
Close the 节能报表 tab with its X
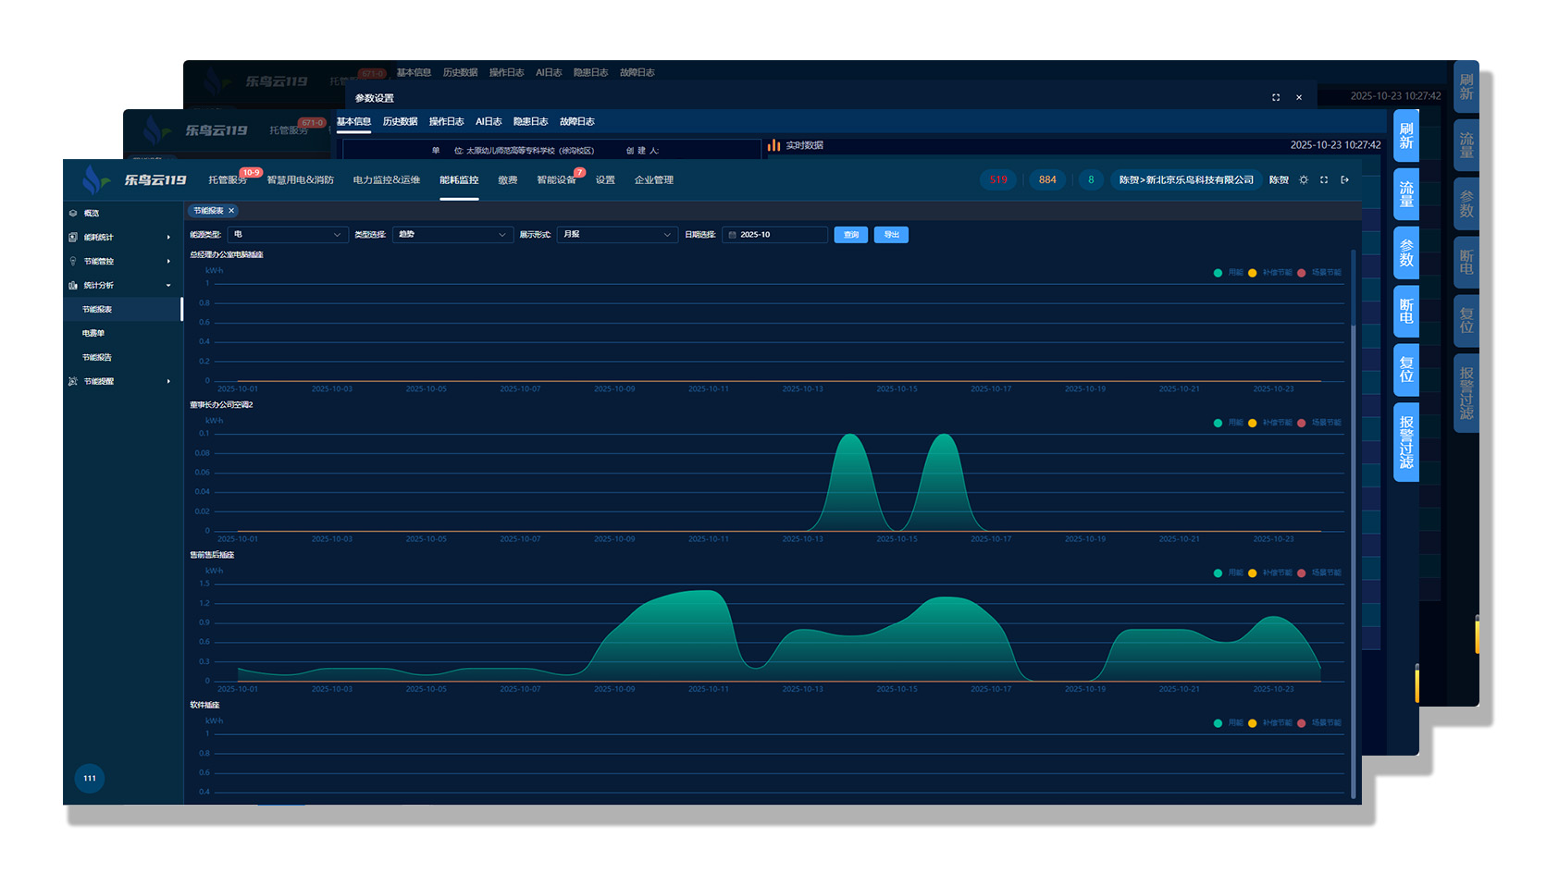coord(231,211)
